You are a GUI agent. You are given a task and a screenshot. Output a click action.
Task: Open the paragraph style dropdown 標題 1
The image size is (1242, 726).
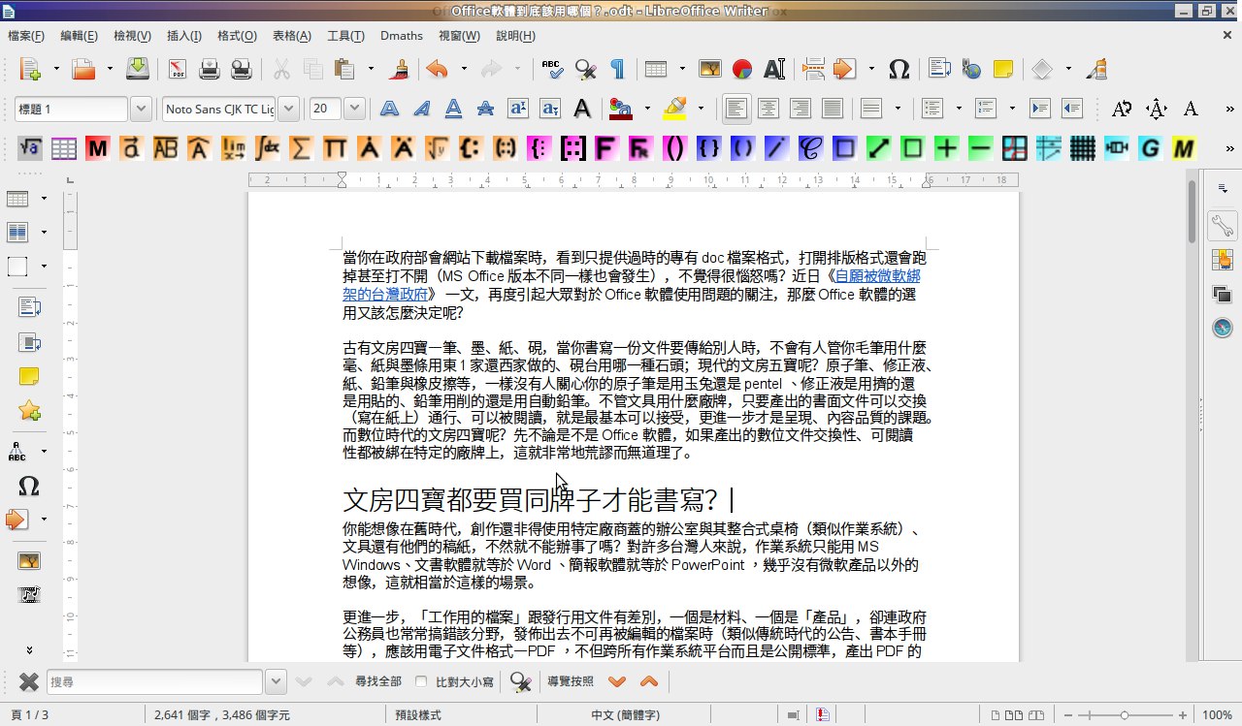point(141,110)
